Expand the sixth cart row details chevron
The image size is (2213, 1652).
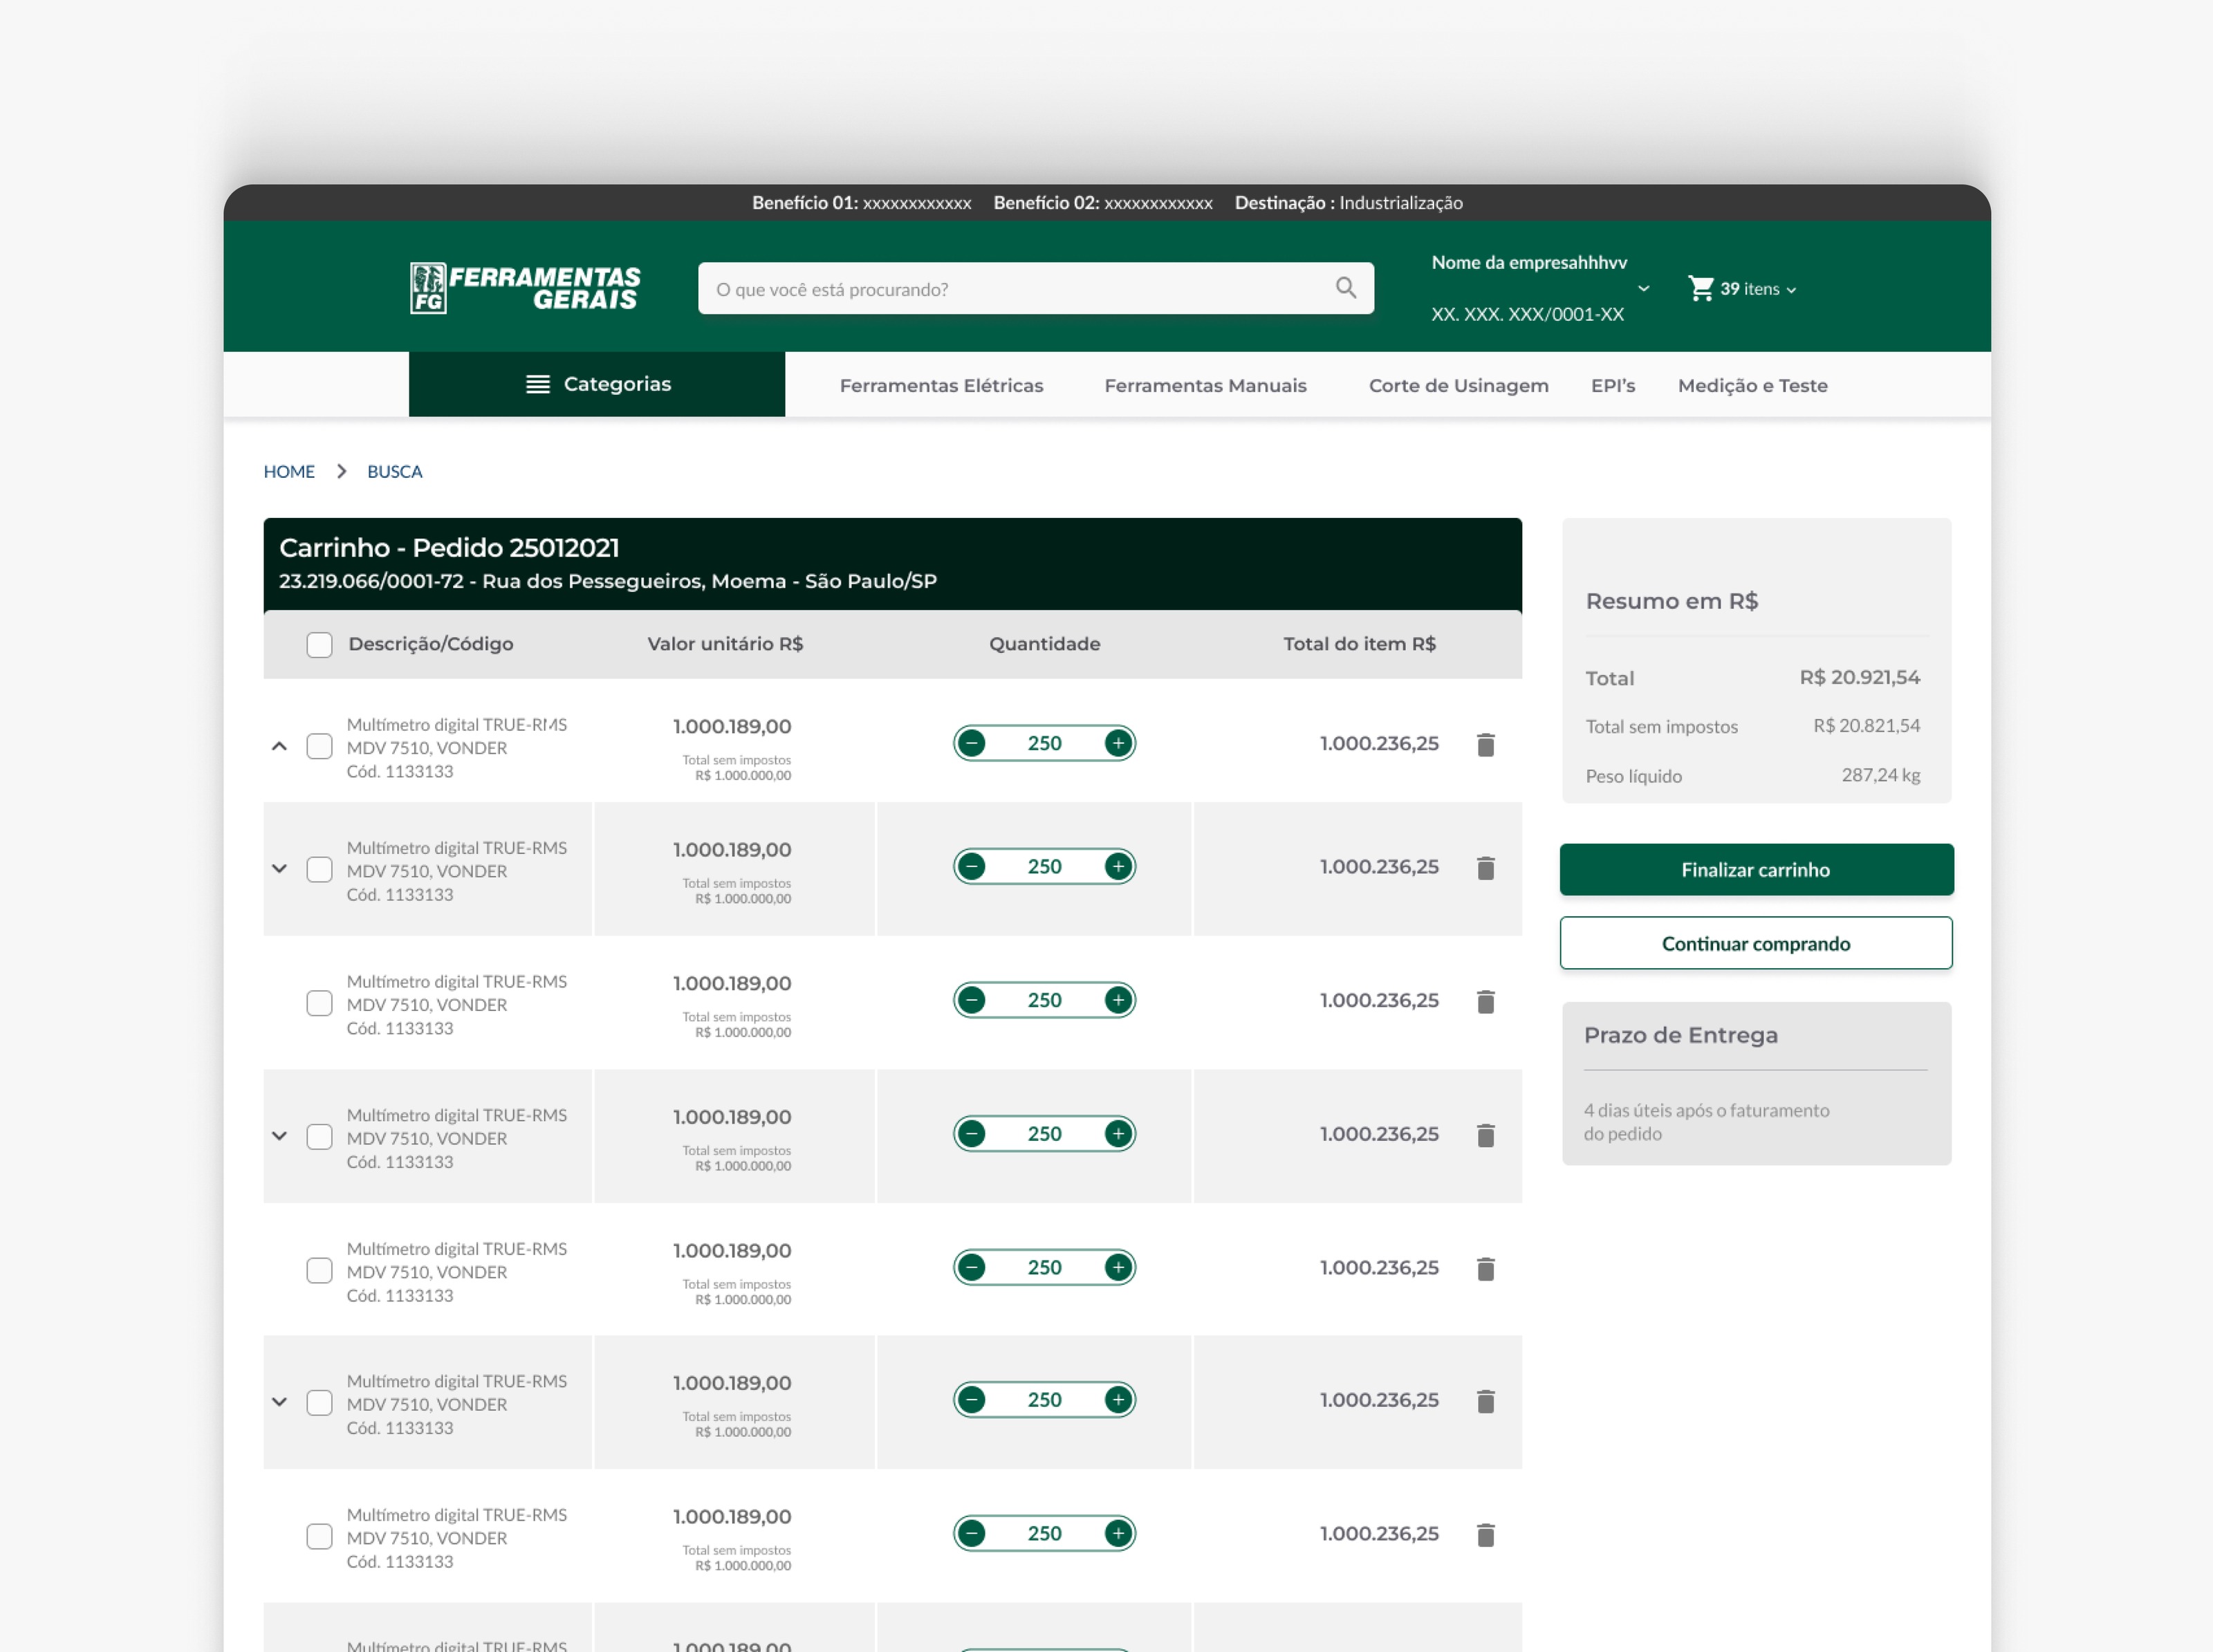pyautogui.click(x=279, y=1402)
